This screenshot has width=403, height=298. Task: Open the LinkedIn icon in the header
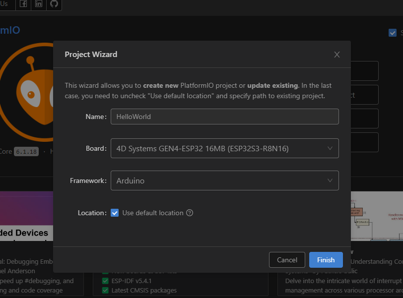point(39,3)
